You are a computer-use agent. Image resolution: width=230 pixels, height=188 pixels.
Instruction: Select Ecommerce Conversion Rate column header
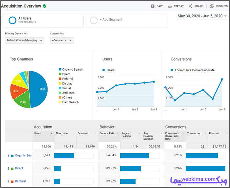(172, 136)
